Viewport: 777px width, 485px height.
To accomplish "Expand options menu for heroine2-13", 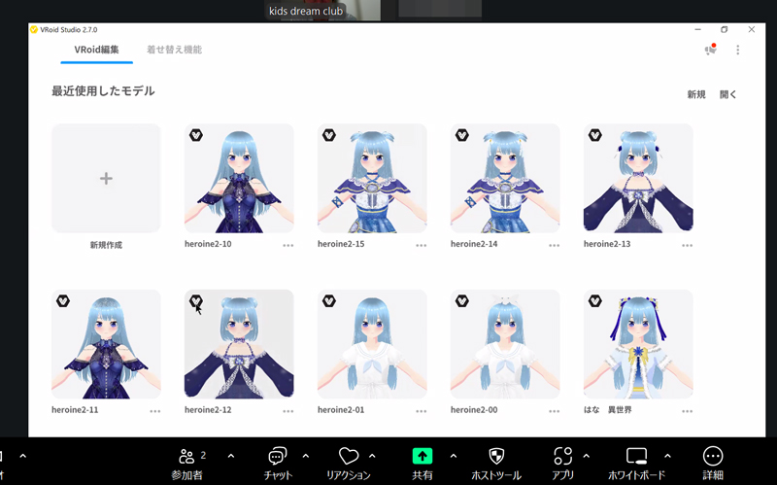I will [x=687, y=246].
